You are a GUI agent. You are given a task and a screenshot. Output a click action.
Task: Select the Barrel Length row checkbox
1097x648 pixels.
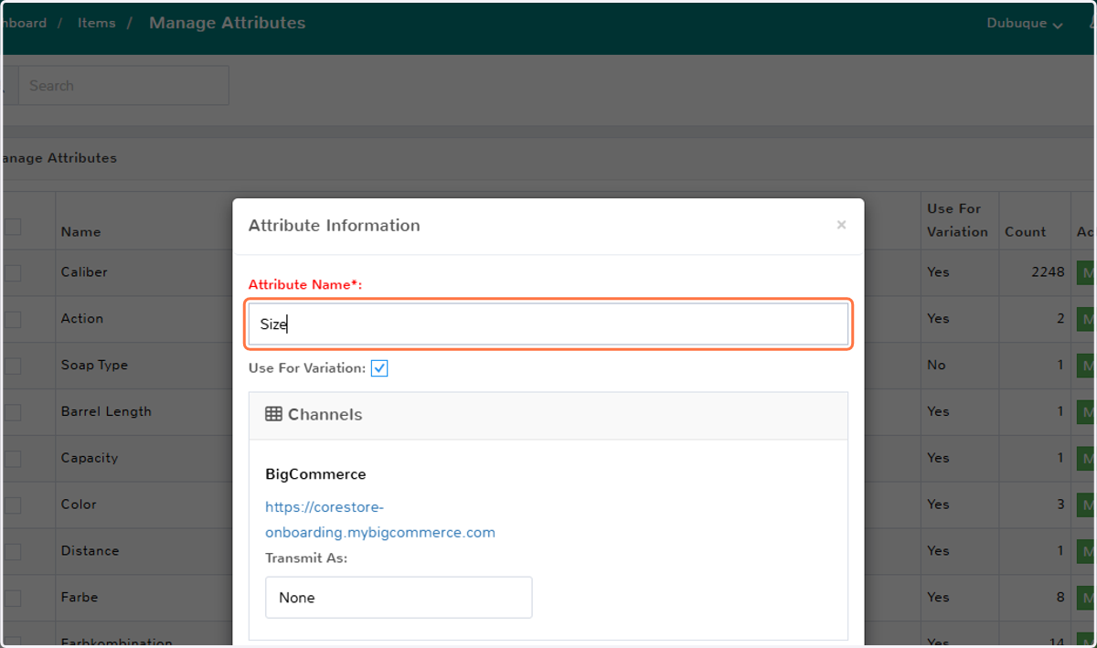pos(12,412)
